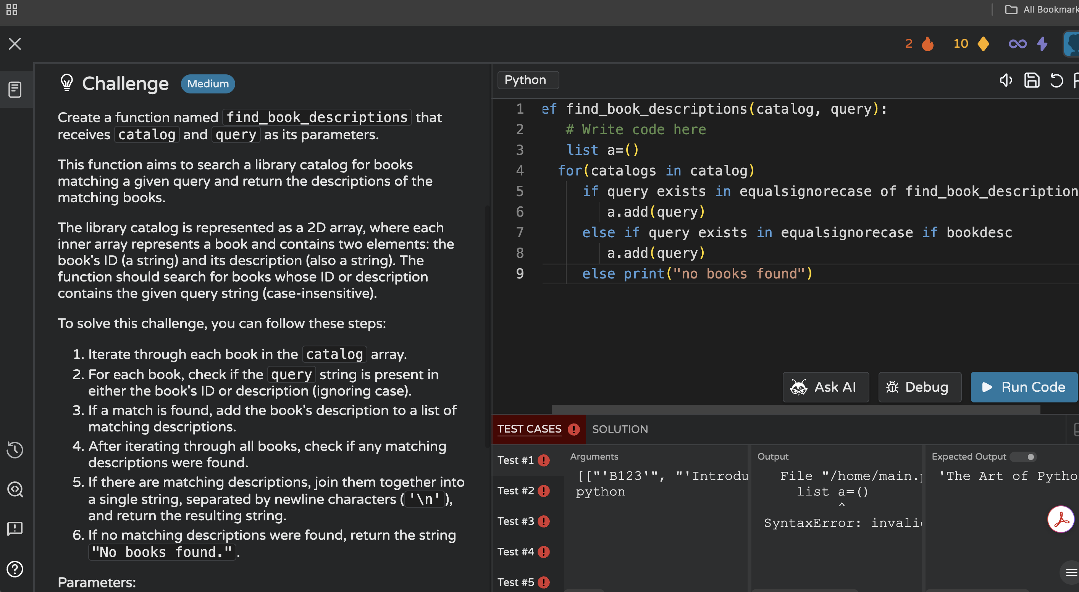Viewport: 1079px width, 592px height.
Task: Click '# Write code here' comment line
Action: (636, 129)
